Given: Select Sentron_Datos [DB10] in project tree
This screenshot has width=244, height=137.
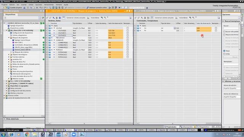Looking at the screenshot, I should (22, 50).
